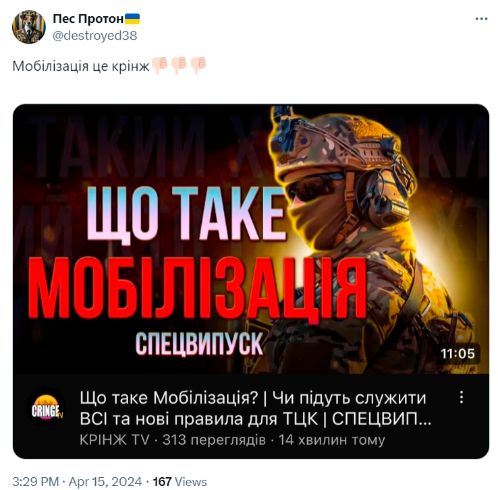Viewport: 498px width, 490px height.
Task: Click the 167 Views counter
Action: point(179,481)
